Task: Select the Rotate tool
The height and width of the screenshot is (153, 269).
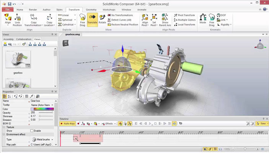Action: tap(102, 19)
